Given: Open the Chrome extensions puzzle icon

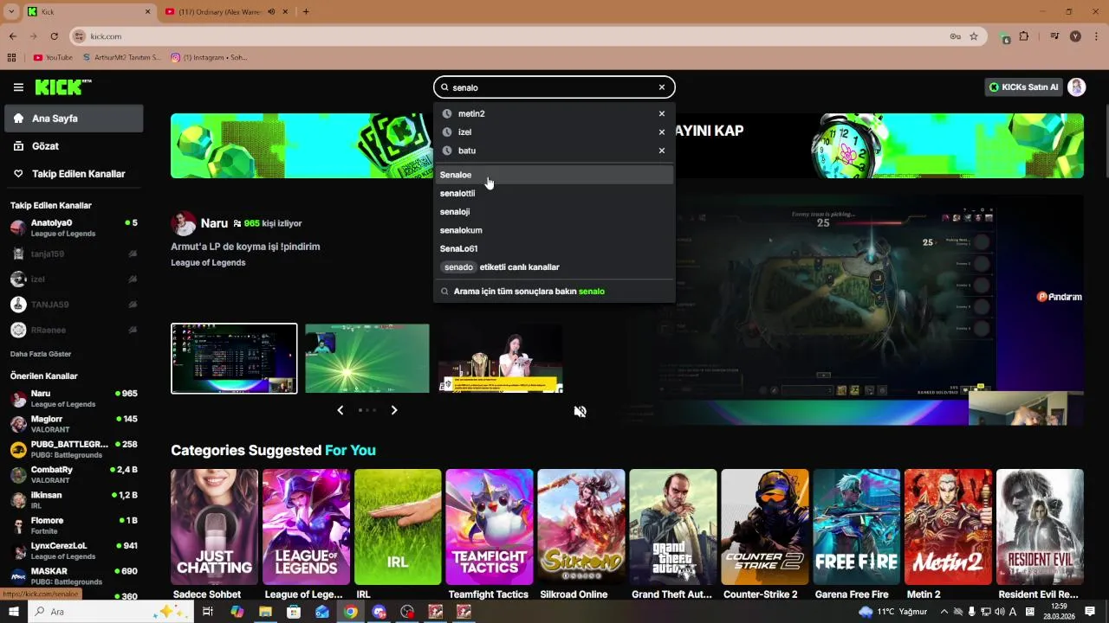Looking at the screenshot, I should [x=1024, y=36].
